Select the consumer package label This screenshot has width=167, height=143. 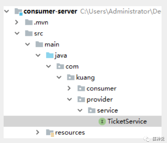[x=101, y=89]
